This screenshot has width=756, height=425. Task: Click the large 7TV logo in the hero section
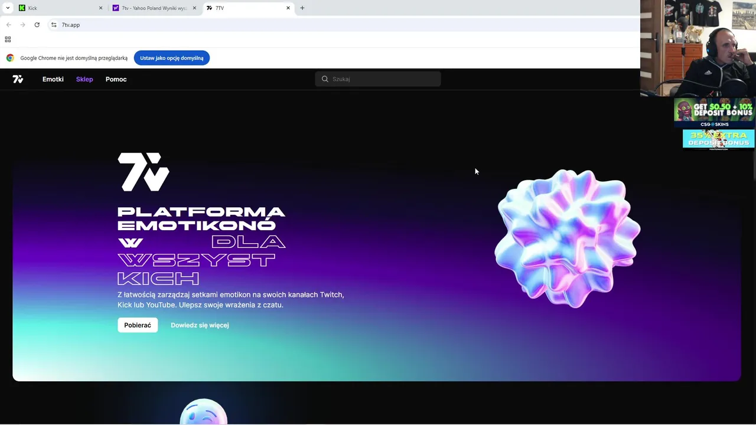(x=144, y=172)
